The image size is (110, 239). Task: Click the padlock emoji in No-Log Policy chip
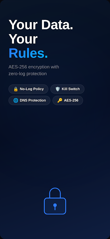tap(16, 89)
